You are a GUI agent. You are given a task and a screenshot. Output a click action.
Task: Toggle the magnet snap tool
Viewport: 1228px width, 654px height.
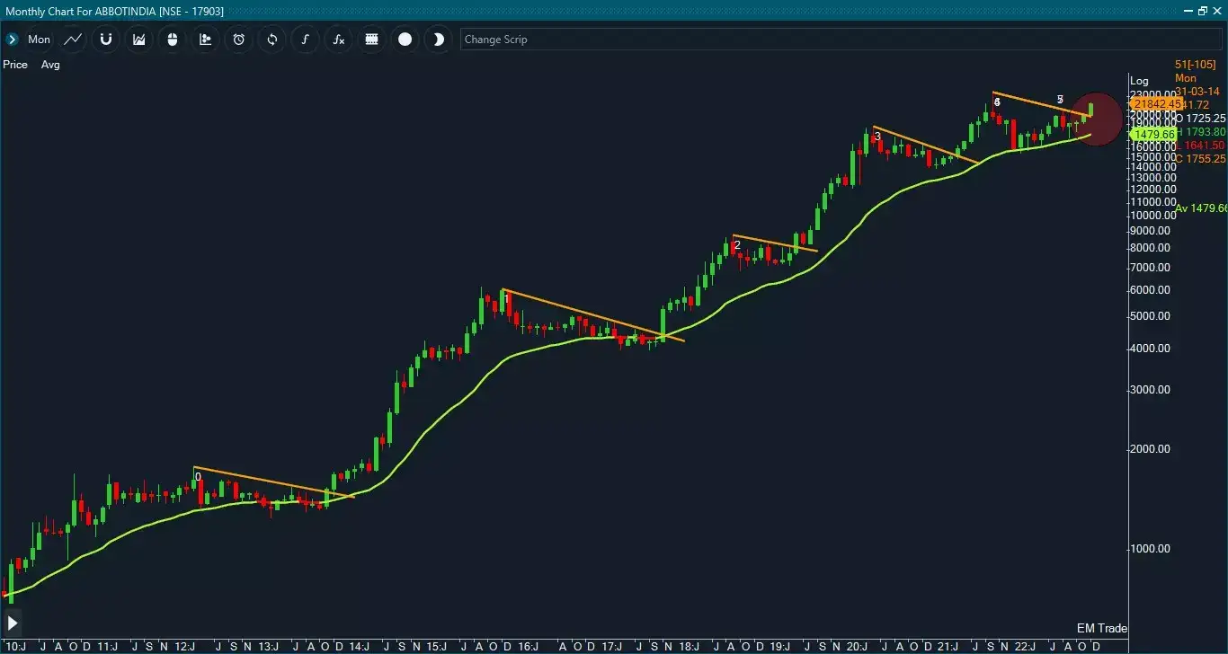(106, 40)
